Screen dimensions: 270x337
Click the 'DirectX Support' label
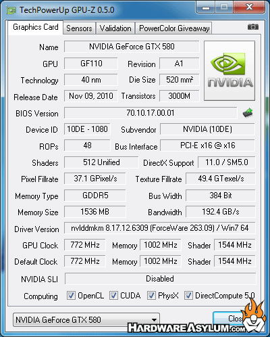(169, 163)
